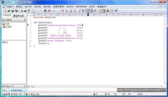Click on the #include <stdio.h> line

45,17
